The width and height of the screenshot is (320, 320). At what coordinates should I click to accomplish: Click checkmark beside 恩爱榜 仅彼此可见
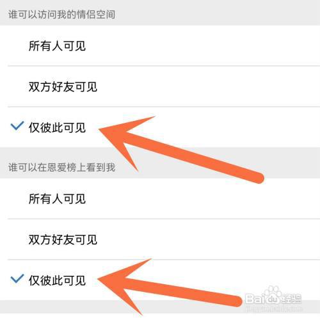coord(17,278)
